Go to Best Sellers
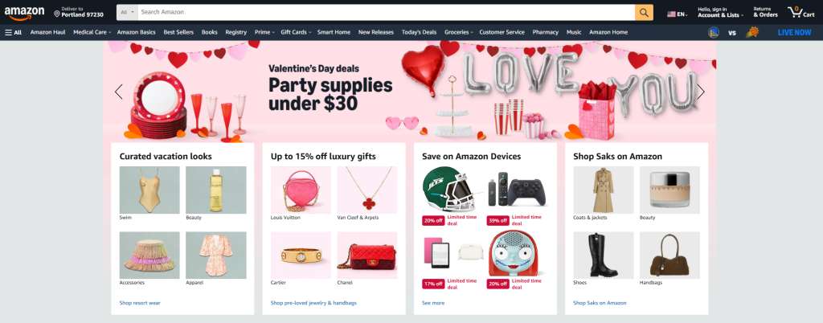 tap(178, 32)
